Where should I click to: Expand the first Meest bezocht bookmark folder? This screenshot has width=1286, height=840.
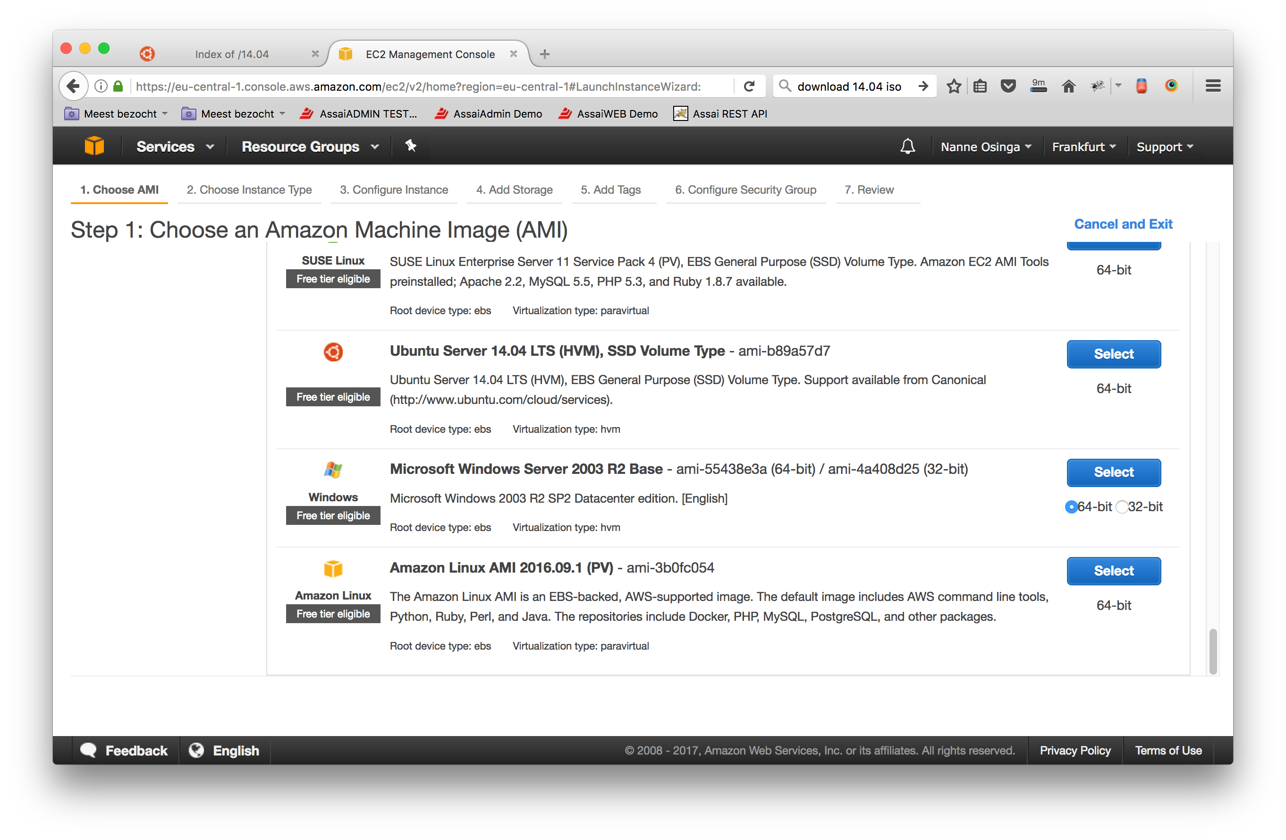click(x=116, y=113)
